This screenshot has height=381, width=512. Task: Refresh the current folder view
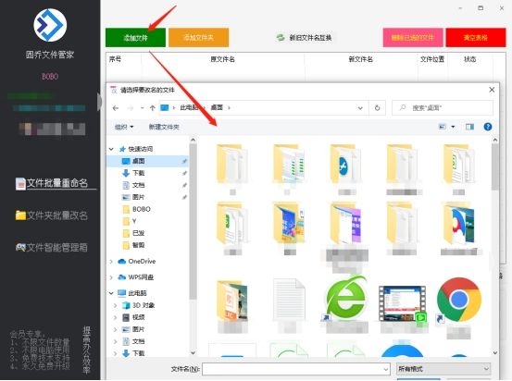point(377,108)
